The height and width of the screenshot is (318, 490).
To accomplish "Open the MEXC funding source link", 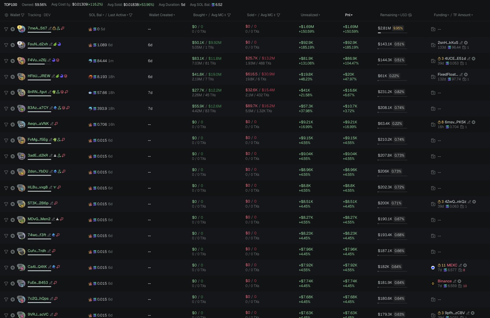I will point(452,265).
